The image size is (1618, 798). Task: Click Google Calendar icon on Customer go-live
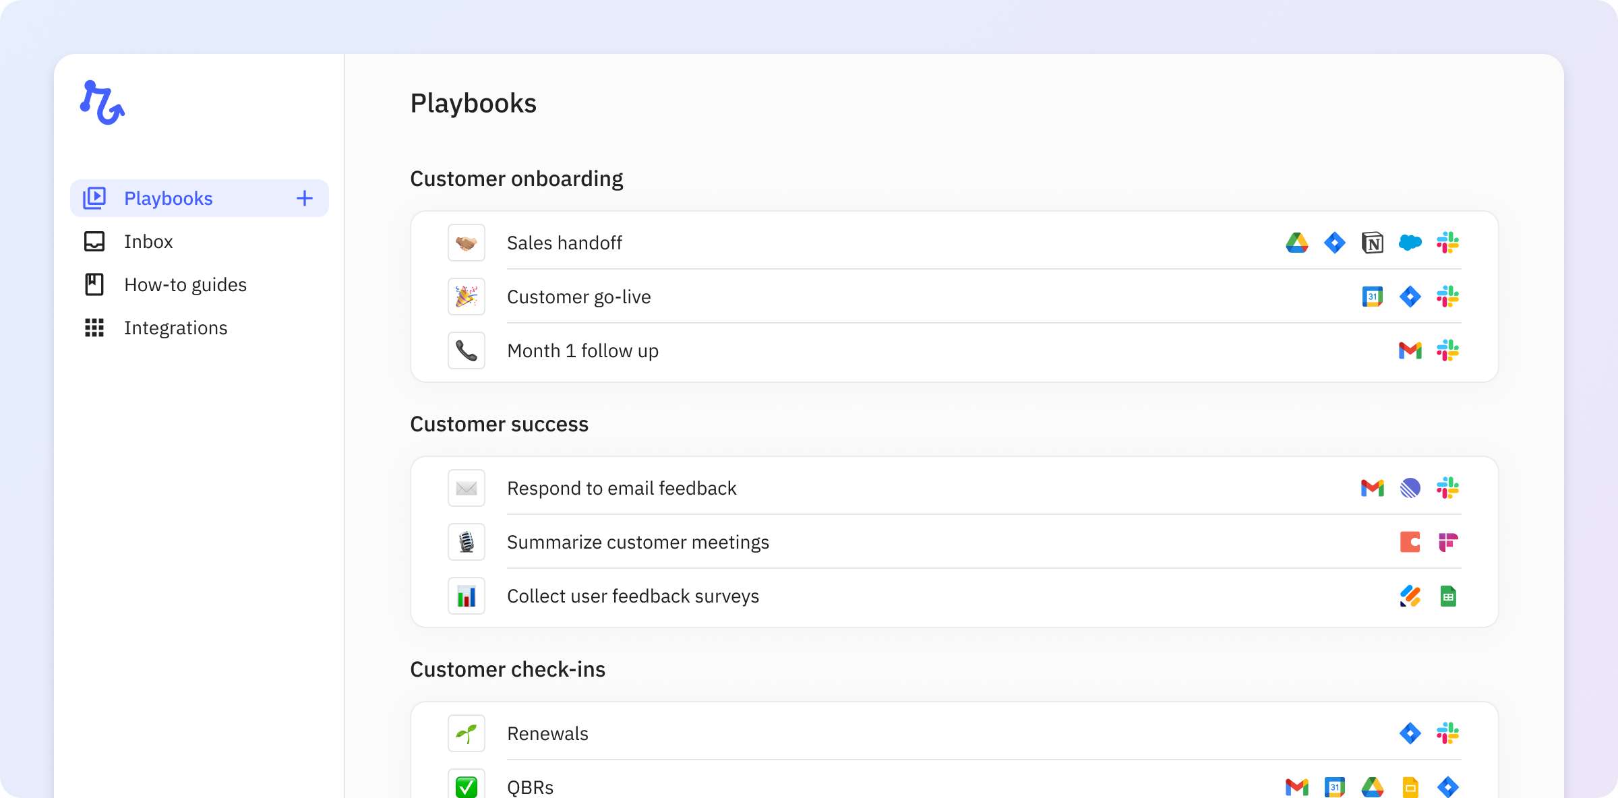[1372, 297]
